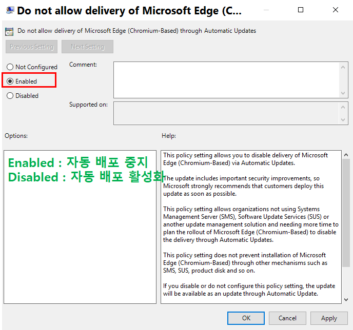This screenshot has width=353, height=330.
Task: Apply the policy setting changes
Action: pos(329,318)
